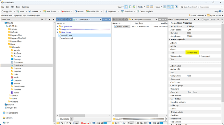The width and height of the screenshot is (224, 125).
Task: Tick the Apply checkbox in Metadata panel
Action: 203,19
